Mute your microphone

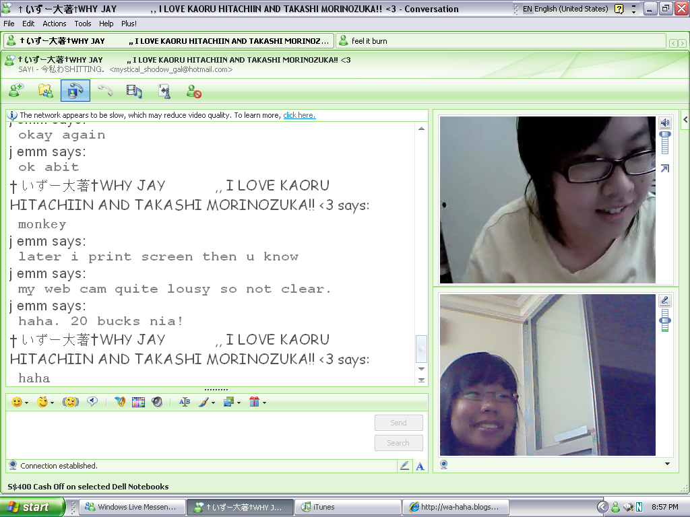[664, 300]
